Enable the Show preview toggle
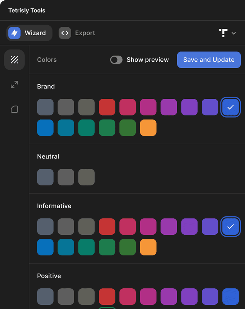245x309 pixels. 116,60
